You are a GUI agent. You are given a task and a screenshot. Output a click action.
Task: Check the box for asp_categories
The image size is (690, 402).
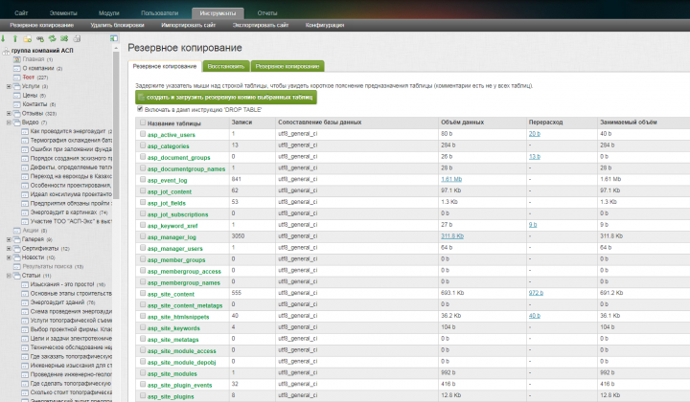(x=143, y=145)
